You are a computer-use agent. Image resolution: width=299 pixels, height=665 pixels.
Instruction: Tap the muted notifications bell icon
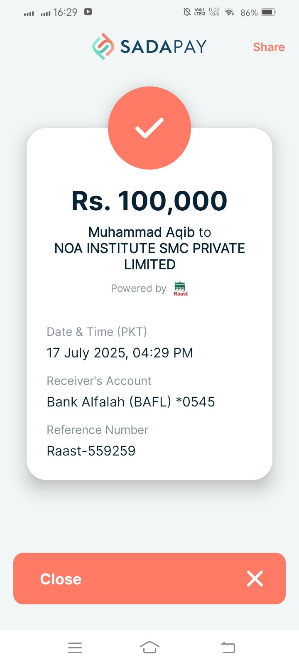[x=187, y=12]
